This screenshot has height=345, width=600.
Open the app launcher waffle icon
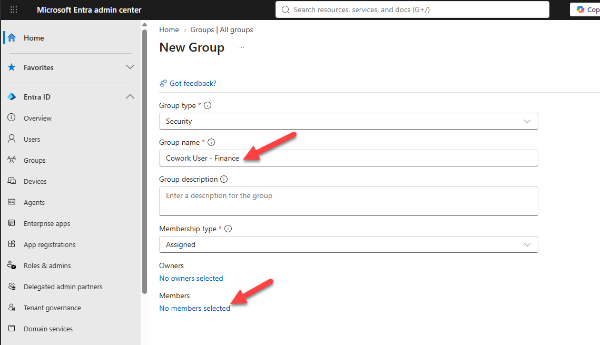click(13, 9)
